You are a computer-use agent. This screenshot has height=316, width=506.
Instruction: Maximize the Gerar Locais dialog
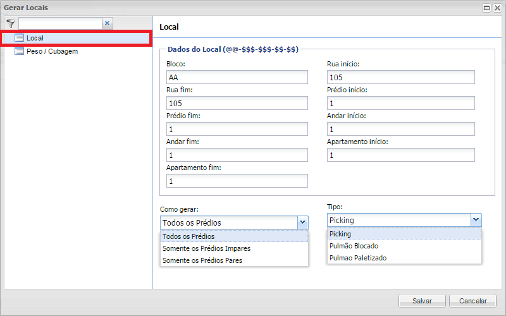(487, 8)
